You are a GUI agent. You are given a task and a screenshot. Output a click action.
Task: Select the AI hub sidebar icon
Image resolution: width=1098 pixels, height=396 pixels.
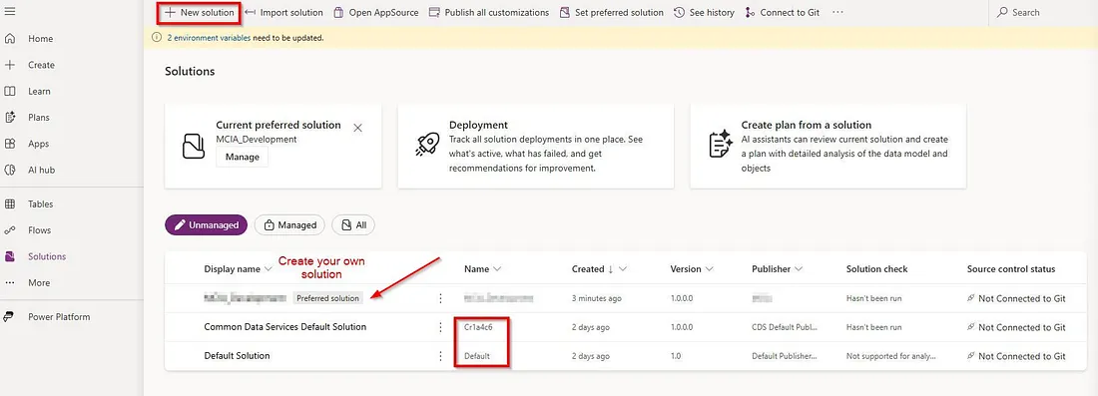click(x=10, y=170)
